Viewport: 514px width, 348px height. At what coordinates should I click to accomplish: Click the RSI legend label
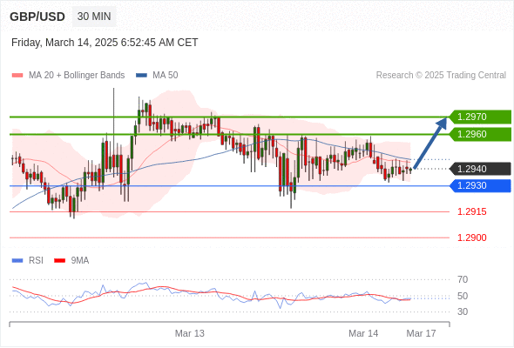coord(36,261)
